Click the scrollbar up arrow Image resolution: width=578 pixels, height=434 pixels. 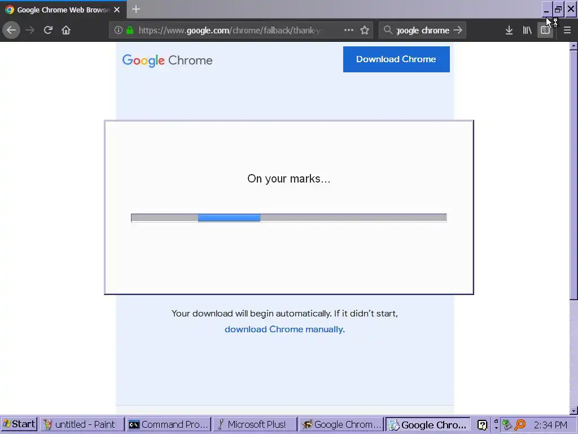click(573, 46)
